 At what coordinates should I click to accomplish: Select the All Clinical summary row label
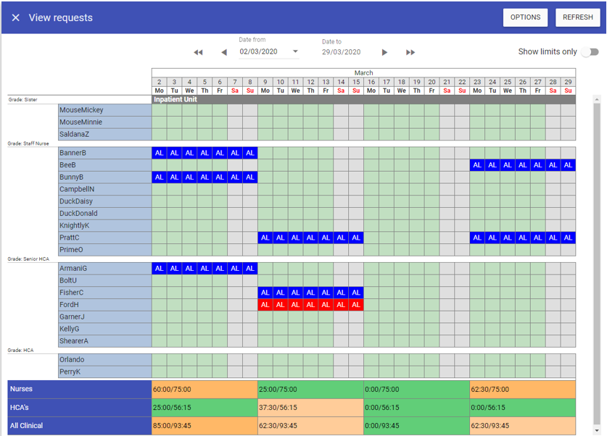[x=79, y=426]
